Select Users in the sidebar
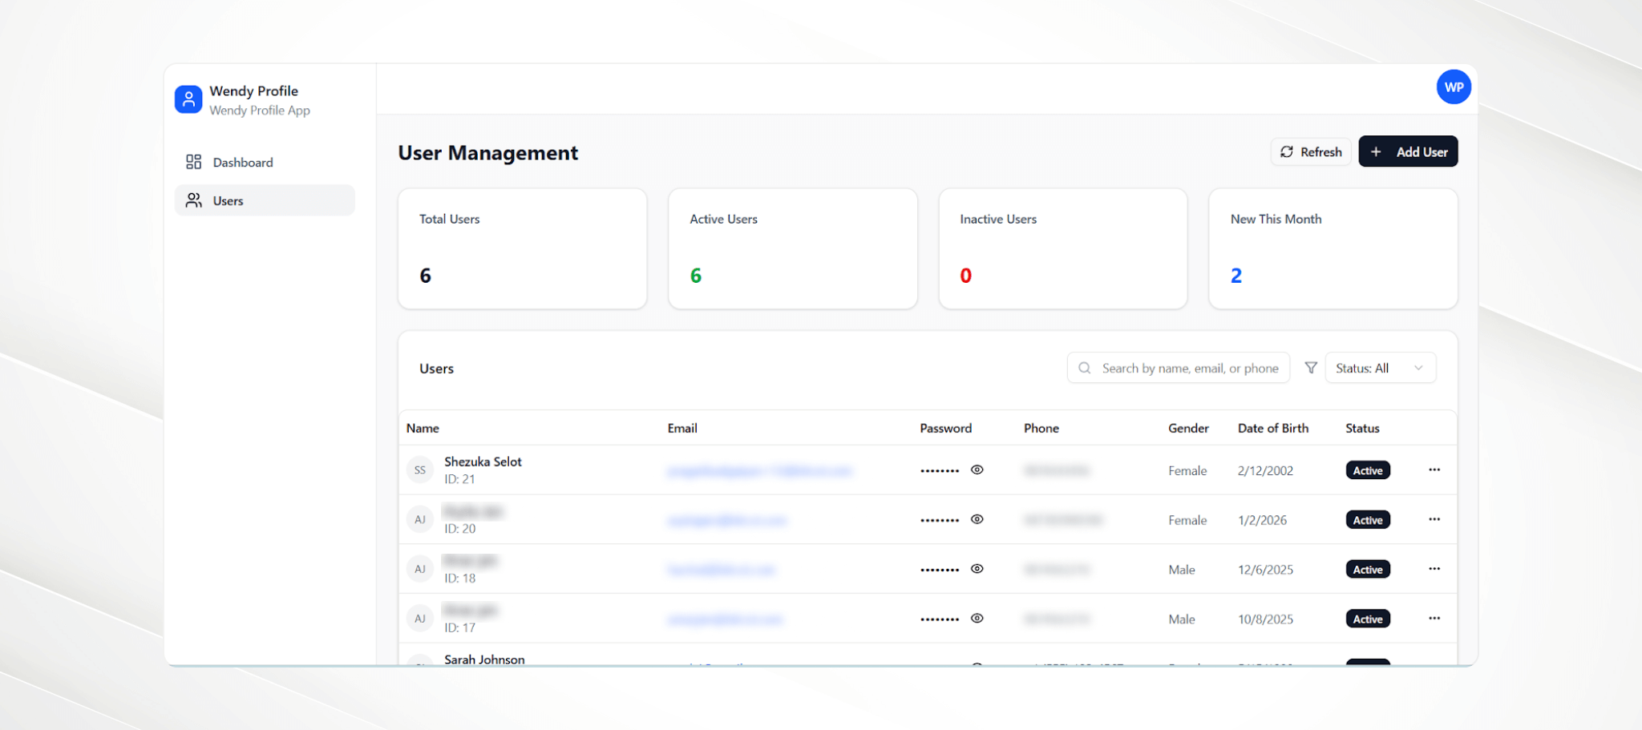Image resolution: width=1642 pixels, height=730 pixels. [x=229, y=201]
